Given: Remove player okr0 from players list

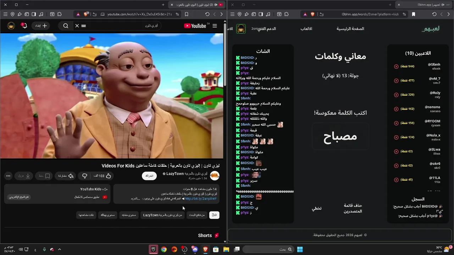Looking at the screenshot, I should pyautogui.click(x=396, y=166).
